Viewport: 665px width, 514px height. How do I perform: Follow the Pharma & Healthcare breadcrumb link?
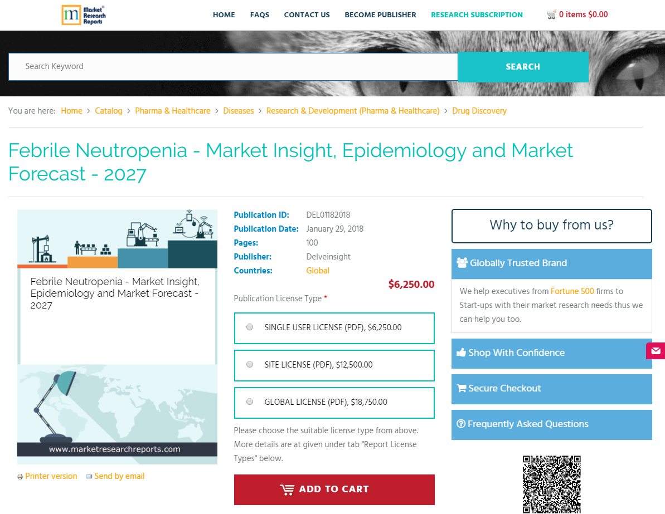tap(173, 111)
